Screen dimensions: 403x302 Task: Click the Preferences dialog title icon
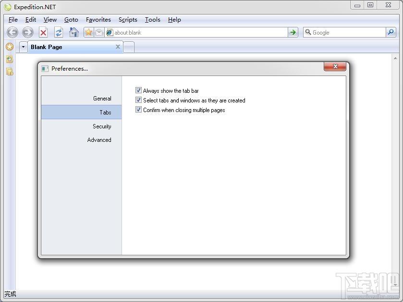pyautogui.click(x=45, y=69)
